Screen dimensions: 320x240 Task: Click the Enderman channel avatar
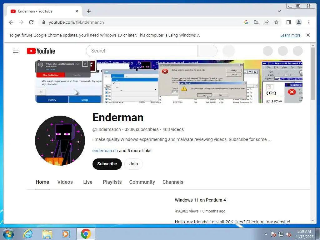[x=60, y=141]
